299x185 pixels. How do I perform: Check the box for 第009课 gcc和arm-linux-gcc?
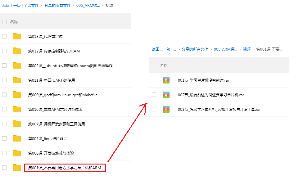point(4,95)
